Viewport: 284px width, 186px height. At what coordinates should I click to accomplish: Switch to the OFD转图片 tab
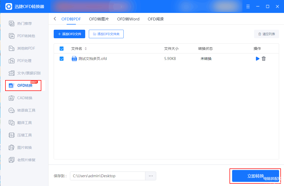99,19
